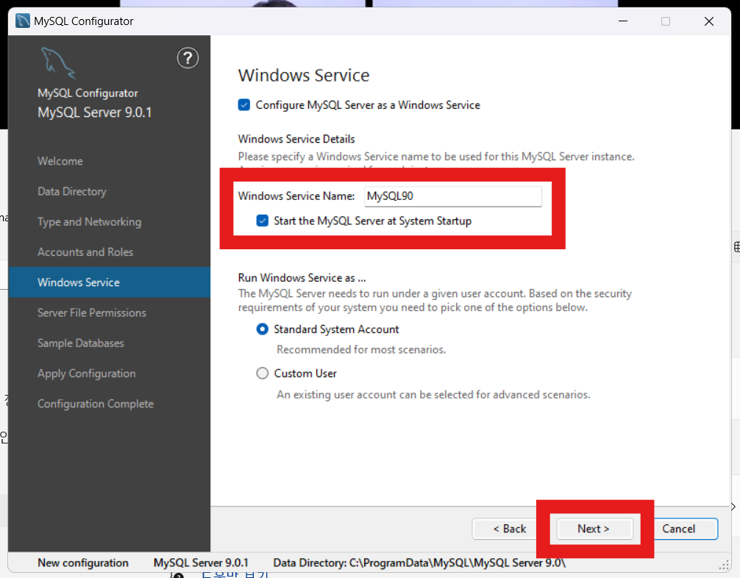The image size is (740, 578).
Task: Click the 'Run Windows Service as ...' label
Action: pos(302,278)
